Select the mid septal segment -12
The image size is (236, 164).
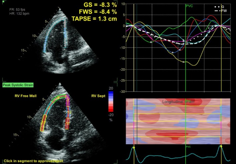click(69, 112)
